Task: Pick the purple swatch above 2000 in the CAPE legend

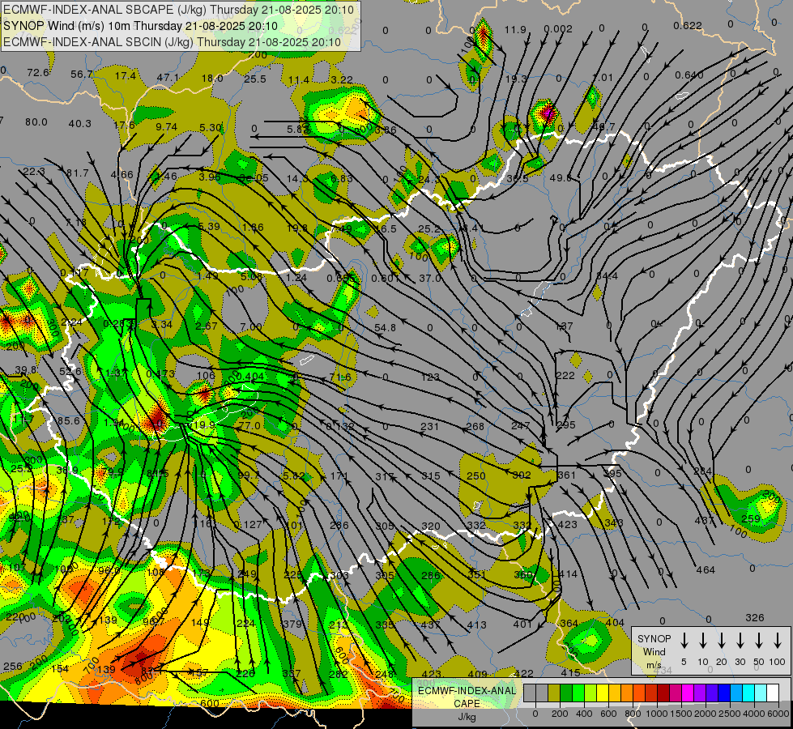Action: click(699, 693)
